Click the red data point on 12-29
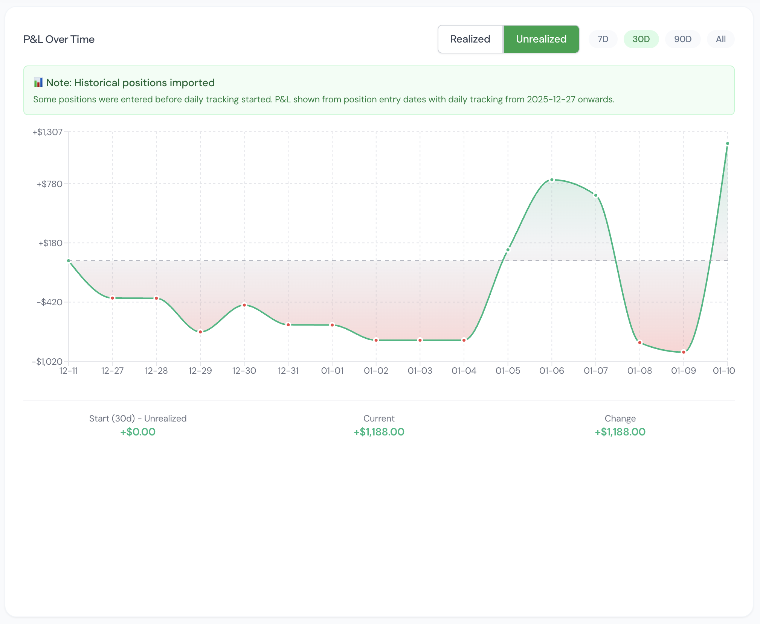 pos(200,332)
